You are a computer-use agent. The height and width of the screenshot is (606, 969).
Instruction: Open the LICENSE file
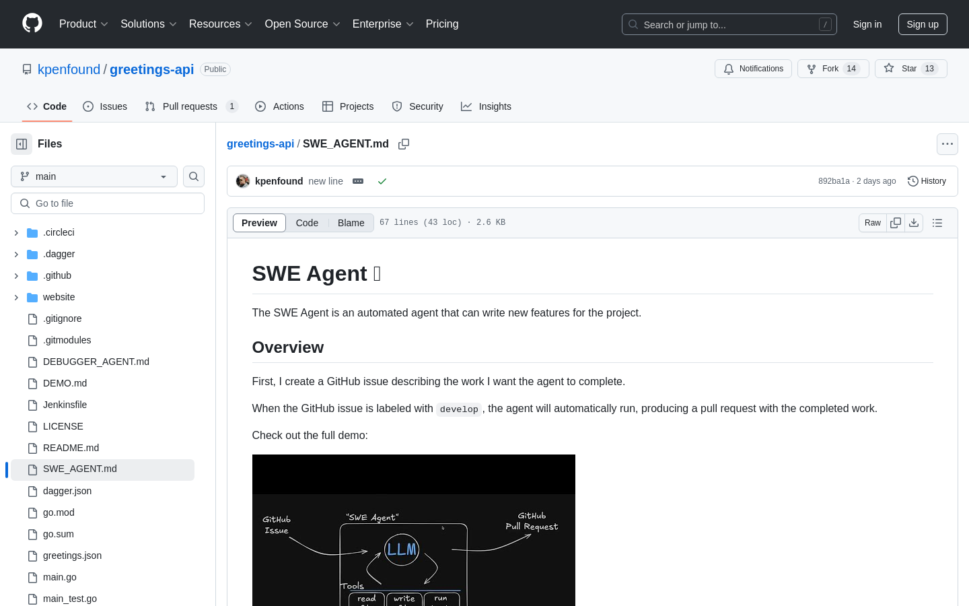pos(63,426)
